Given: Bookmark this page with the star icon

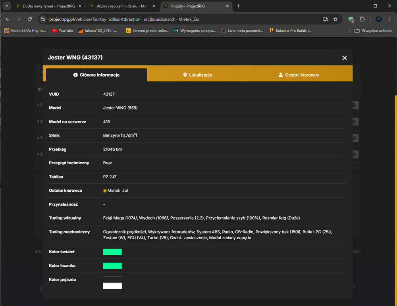Looking at the screenshot, I should (x=335, y=19).
